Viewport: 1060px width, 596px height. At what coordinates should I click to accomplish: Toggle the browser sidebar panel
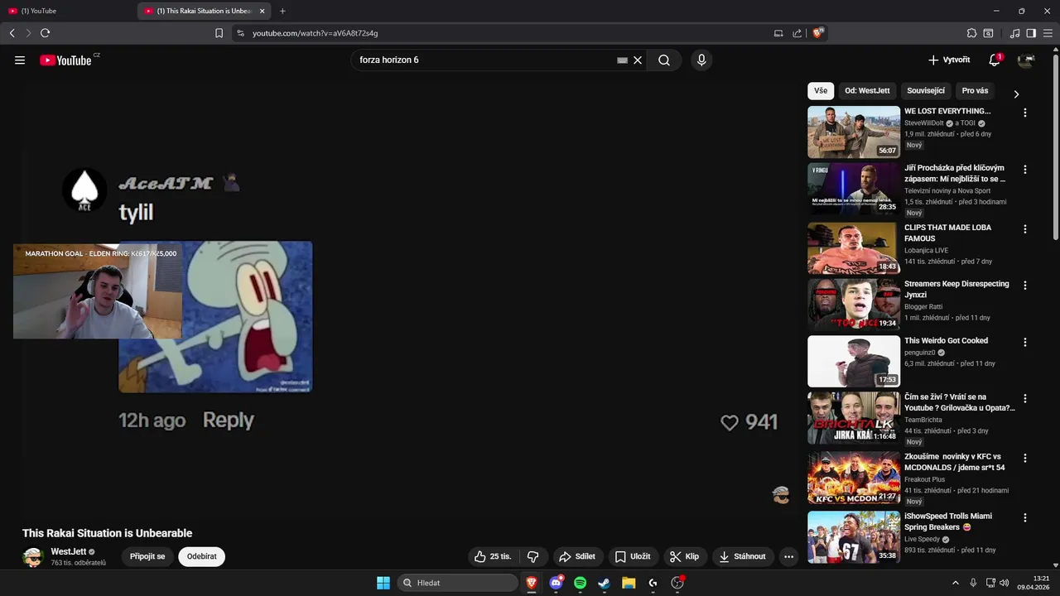pos(1031,33)
